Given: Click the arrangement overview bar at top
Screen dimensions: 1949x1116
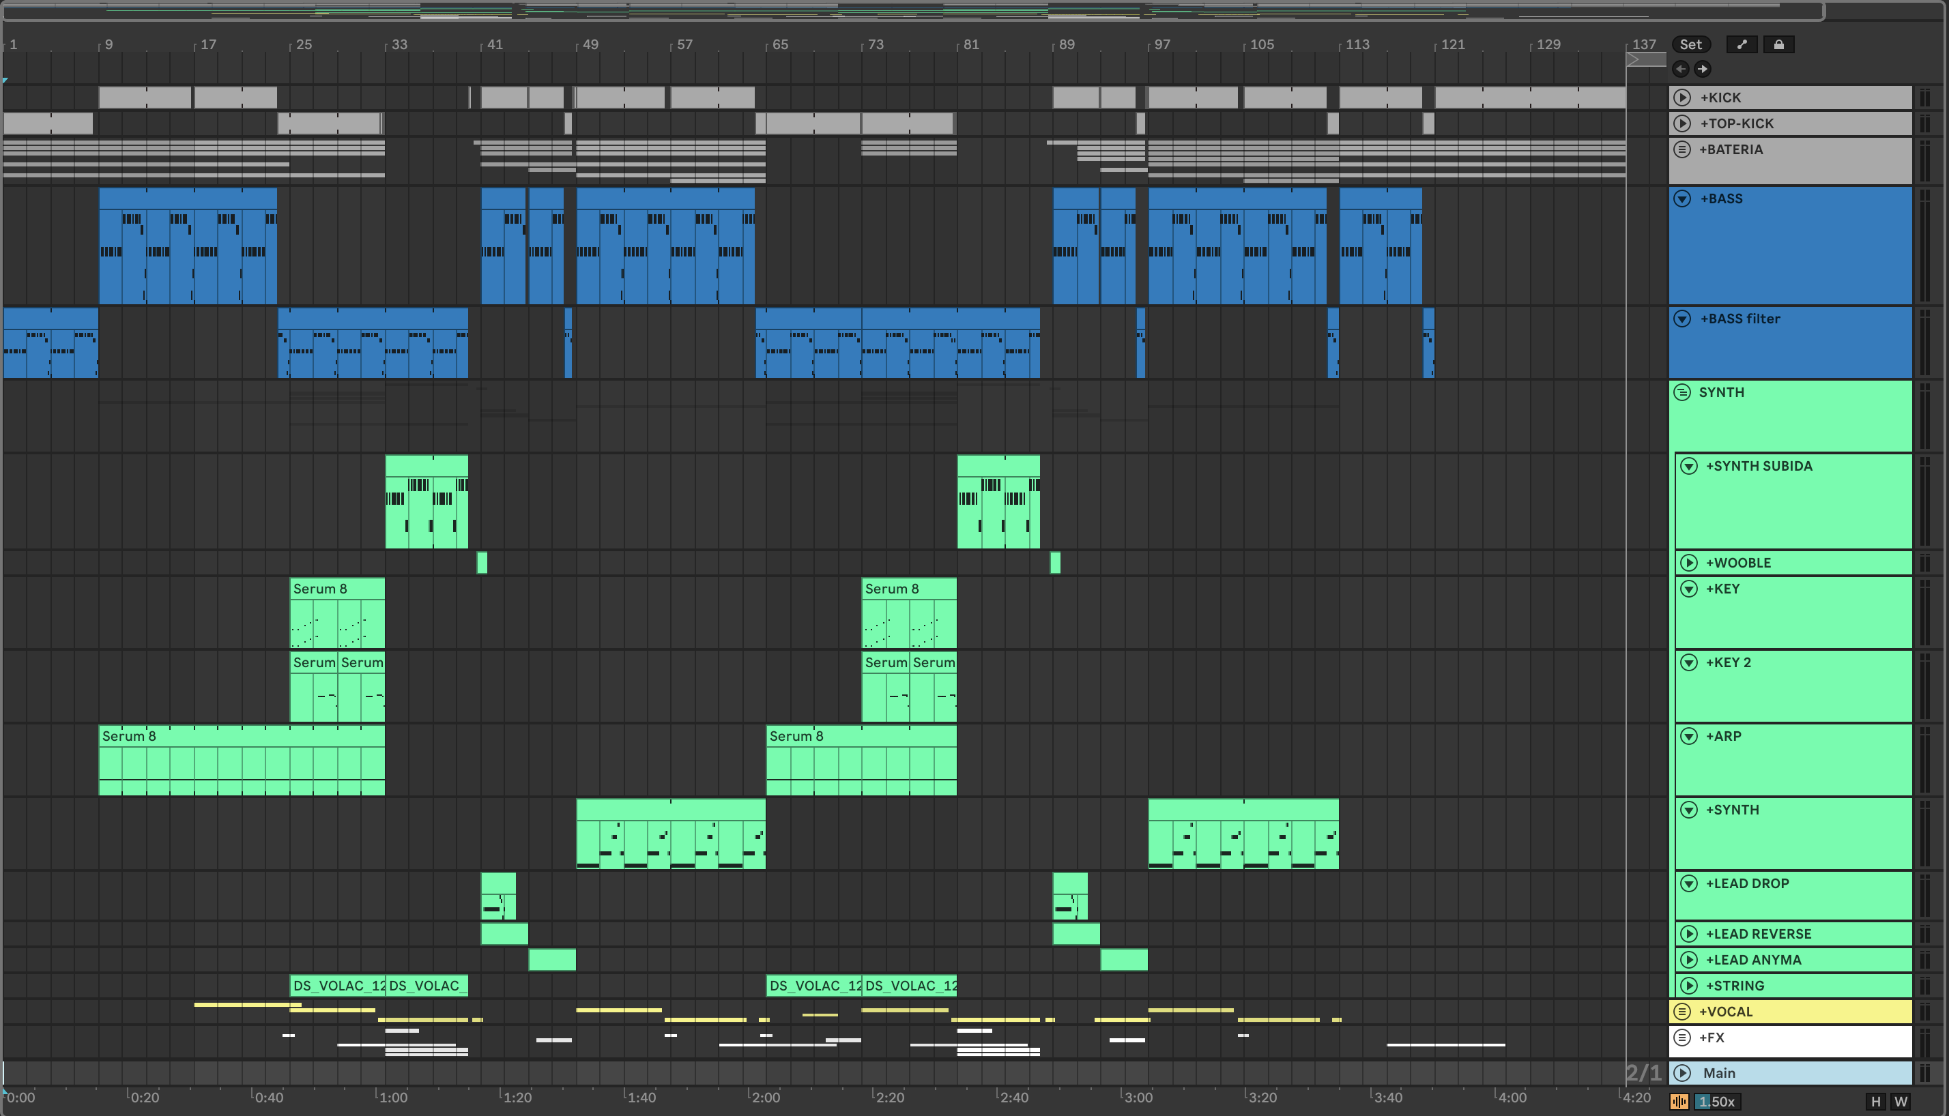Looking at the screenshot, I should pos(912,12).
